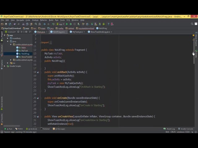The height and width of the screenshot is (148, 198).
Task: Open the Terminal tool window
Action: (x=46, y=129)
